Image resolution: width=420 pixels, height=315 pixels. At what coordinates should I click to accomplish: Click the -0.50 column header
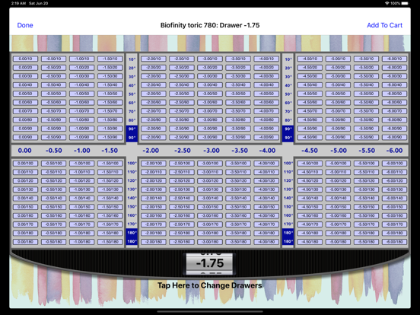[x=53, y=151]
